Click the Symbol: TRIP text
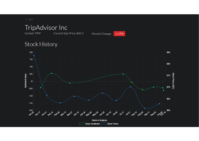The height and width of the screenshot is (141, 199). point(33,33)
